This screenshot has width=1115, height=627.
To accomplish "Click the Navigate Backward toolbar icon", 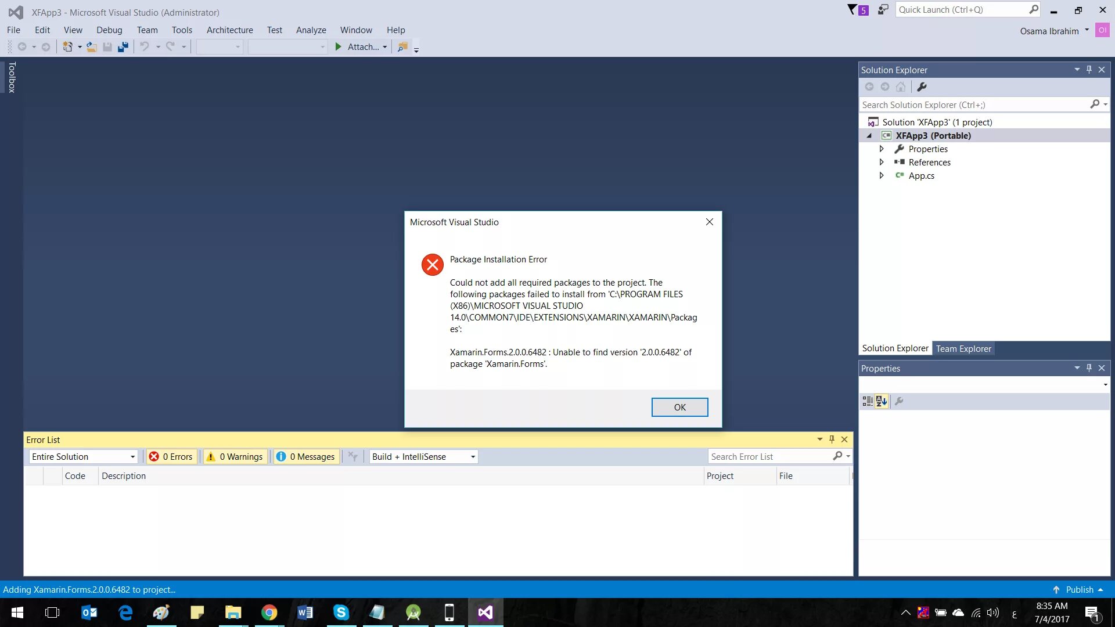I will (22, 47).
